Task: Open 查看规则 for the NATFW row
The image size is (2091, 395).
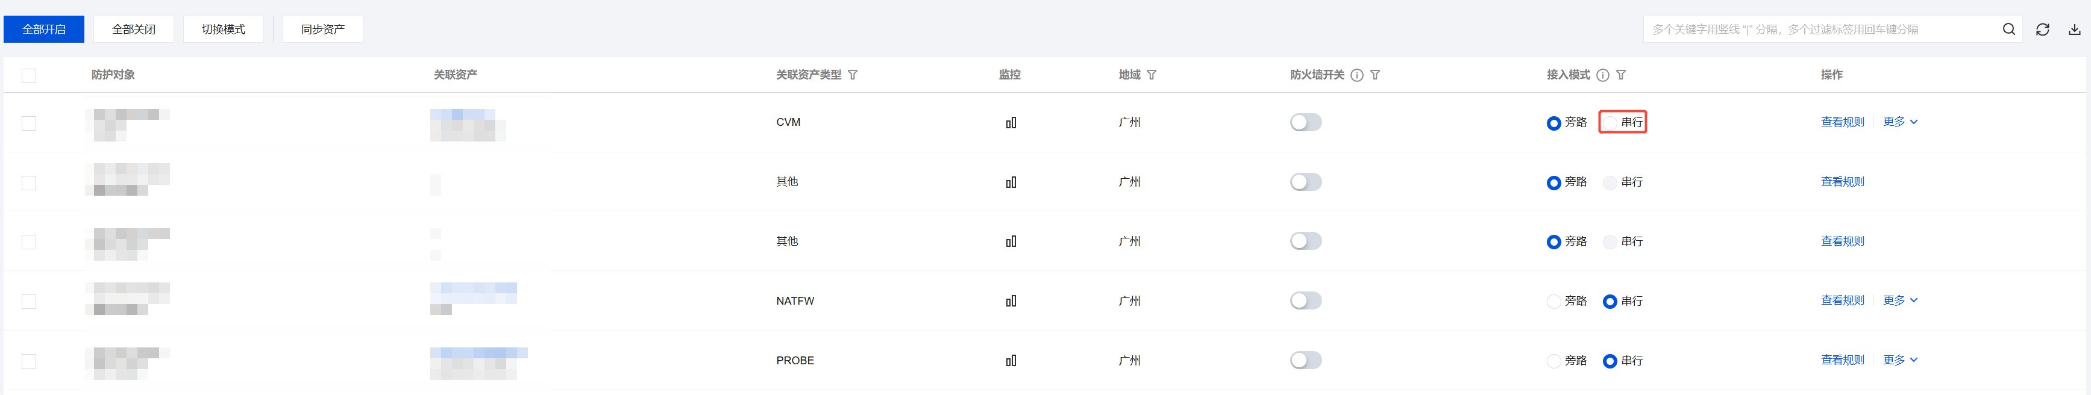Action: pos(1842,300)
